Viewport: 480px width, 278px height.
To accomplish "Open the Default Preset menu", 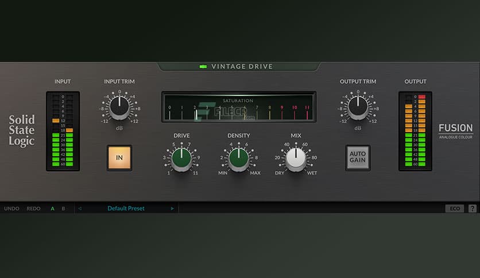I will tap(126, 208).
